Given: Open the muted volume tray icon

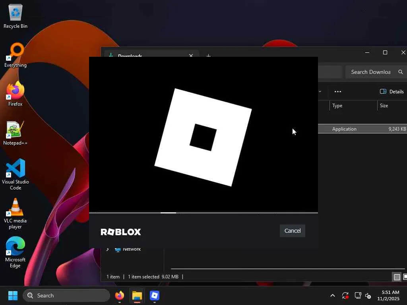Looking at the screenshot, I should pyautogui.click(x=368, y=295).
